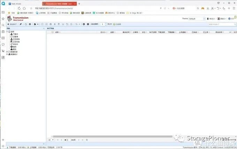Screen dimensions: 237x149
Task: Select the Checking tree item
Action: pos(15,42)
